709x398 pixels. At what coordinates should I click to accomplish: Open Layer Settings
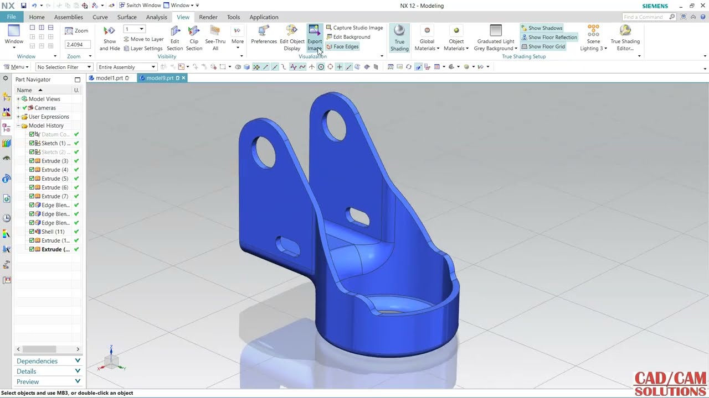(x=143, y=48)
